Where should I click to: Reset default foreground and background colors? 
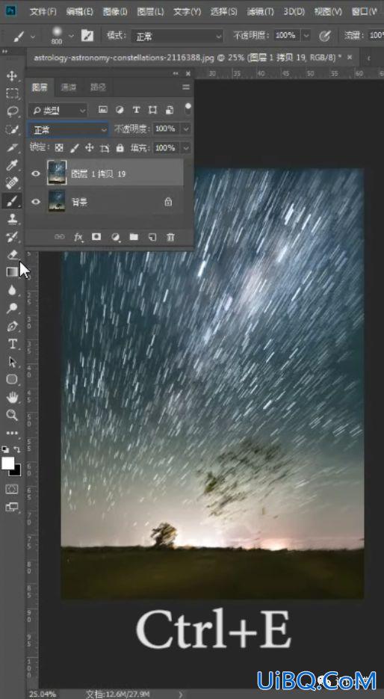(5, 449)
